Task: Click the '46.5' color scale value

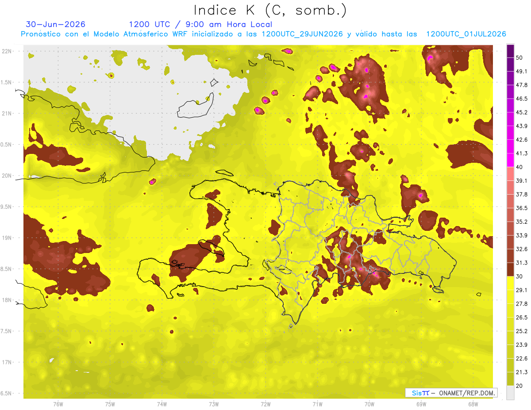Action: click(x=522, y=99)
